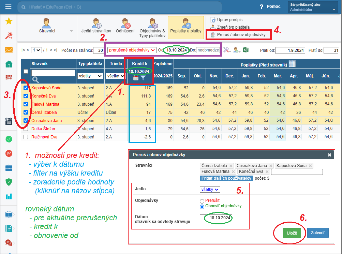Go to the home icon in sidebar
This screenshot has width=342, height=254.
point(9,64)
